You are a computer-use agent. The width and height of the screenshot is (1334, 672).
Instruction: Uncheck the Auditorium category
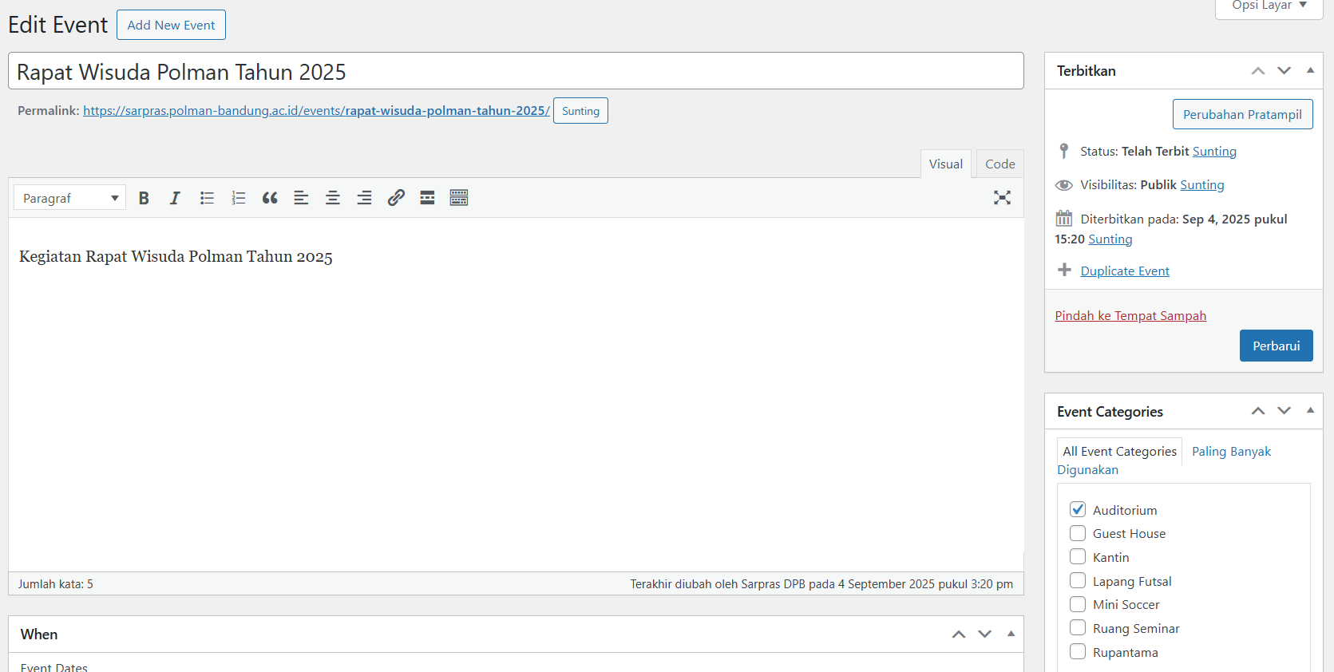point(1078,509)
